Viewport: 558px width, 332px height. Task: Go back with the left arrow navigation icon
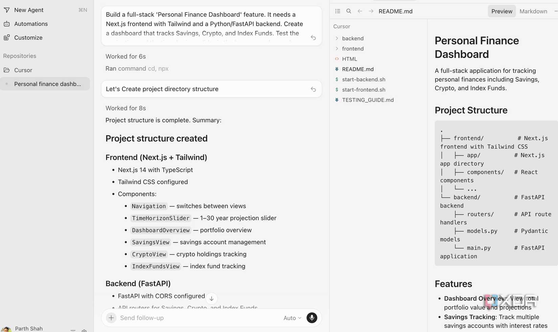click(x=360, y=11)
